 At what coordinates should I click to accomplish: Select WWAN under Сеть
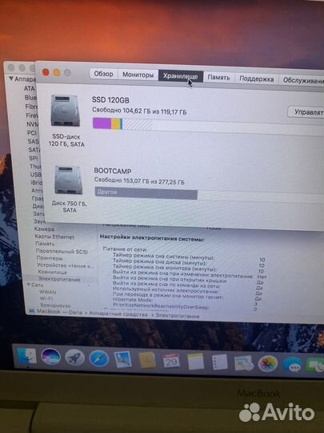point(48,292)
